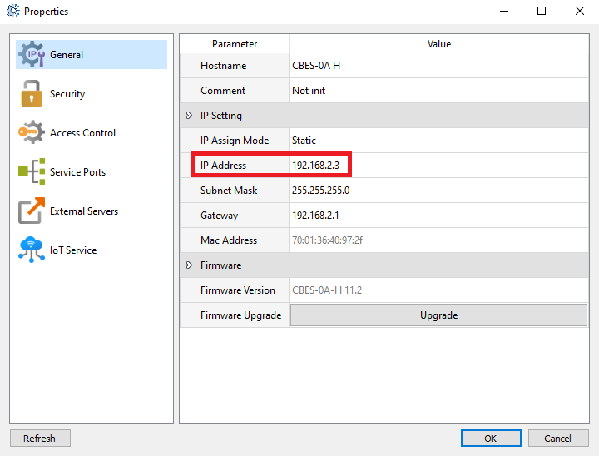Switch to the Service Ports tab label
The width and height of the screenshot is (599, 456).
tap(77, 172)
